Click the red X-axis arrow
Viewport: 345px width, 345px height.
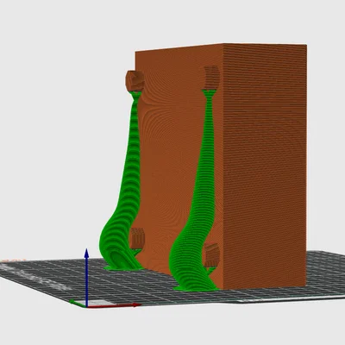114,305
